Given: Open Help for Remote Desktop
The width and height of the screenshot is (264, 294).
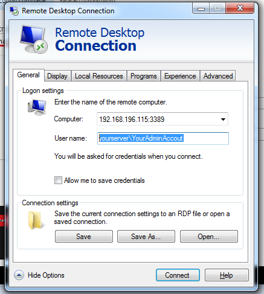Looking at the screenshot, I should click(x=227, y=275).
